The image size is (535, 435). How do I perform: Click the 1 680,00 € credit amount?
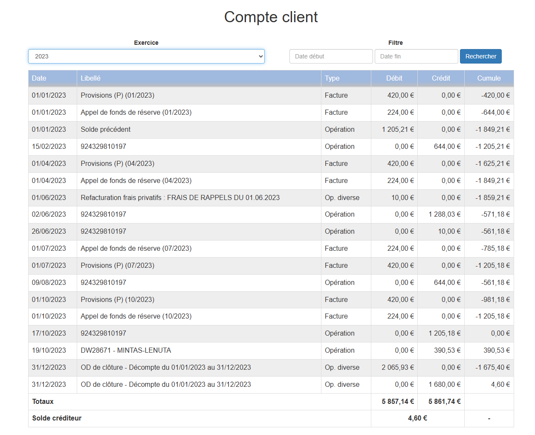click(444, 384)
